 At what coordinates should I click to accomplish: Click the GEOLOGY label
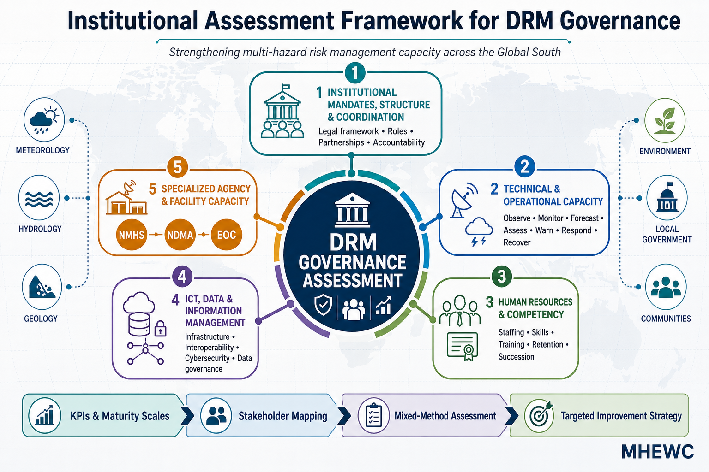tap(41, 319)
